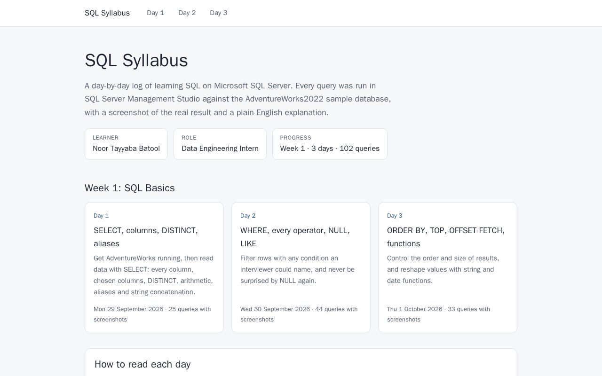The height and width of the screenshot is (376, 602).
Task: Click the How to read each day heading
Action: [143, 364]
